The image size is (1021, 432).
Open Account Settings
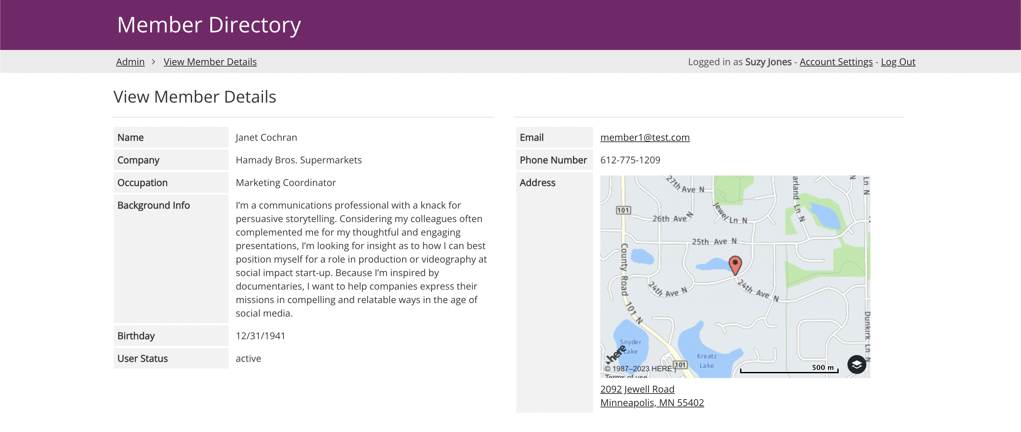pos(836,62)
